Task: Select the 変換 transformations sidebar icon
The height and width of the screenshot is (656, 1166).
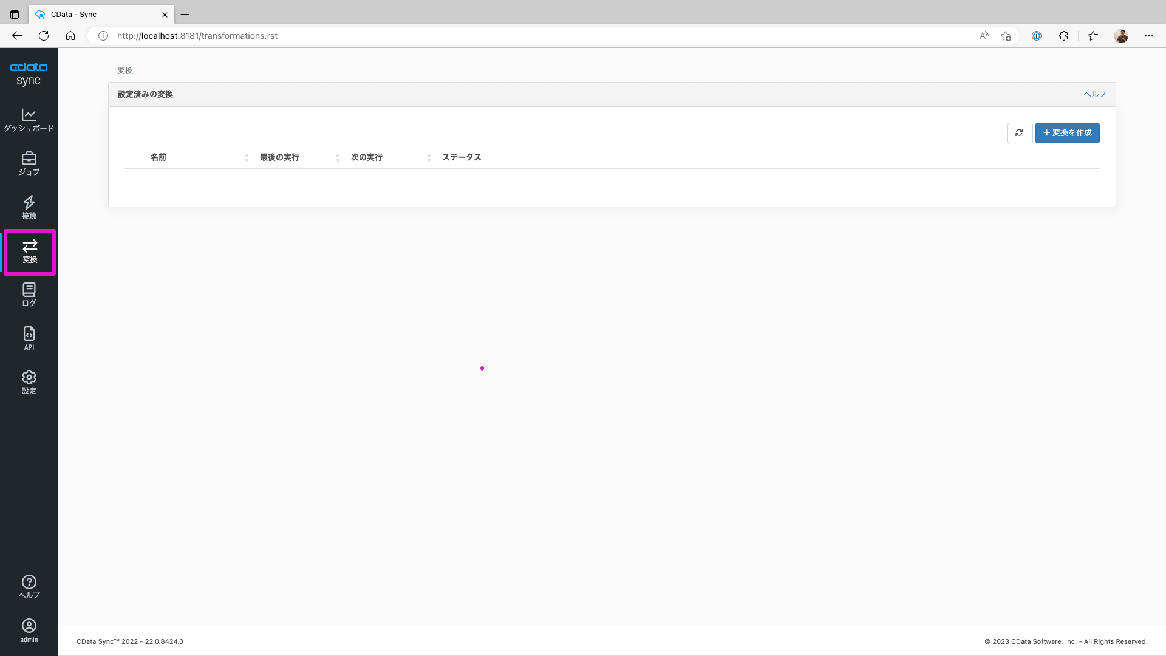Action: (30, 251)
